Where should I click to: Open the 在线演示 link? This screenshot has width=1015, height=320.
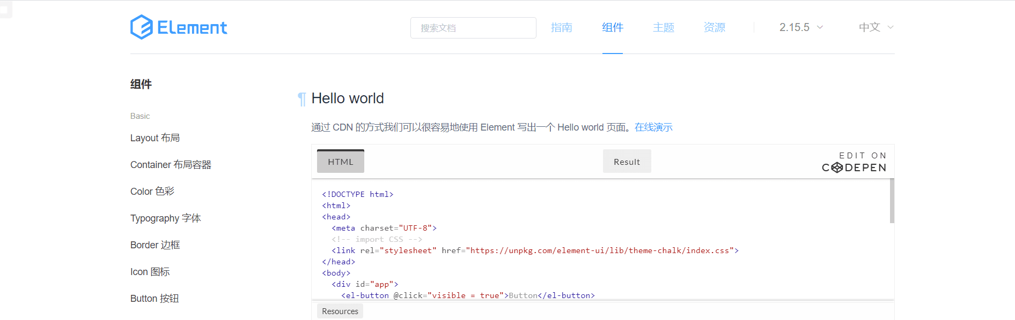click(653, 127)
